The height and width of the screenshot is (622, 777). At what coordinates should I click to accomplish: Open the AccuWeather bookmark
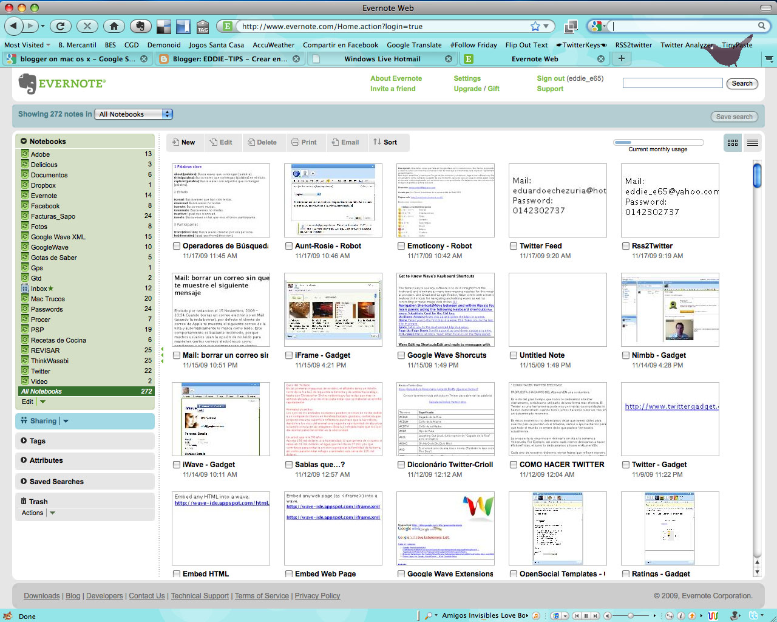click(x=273, y=45)
